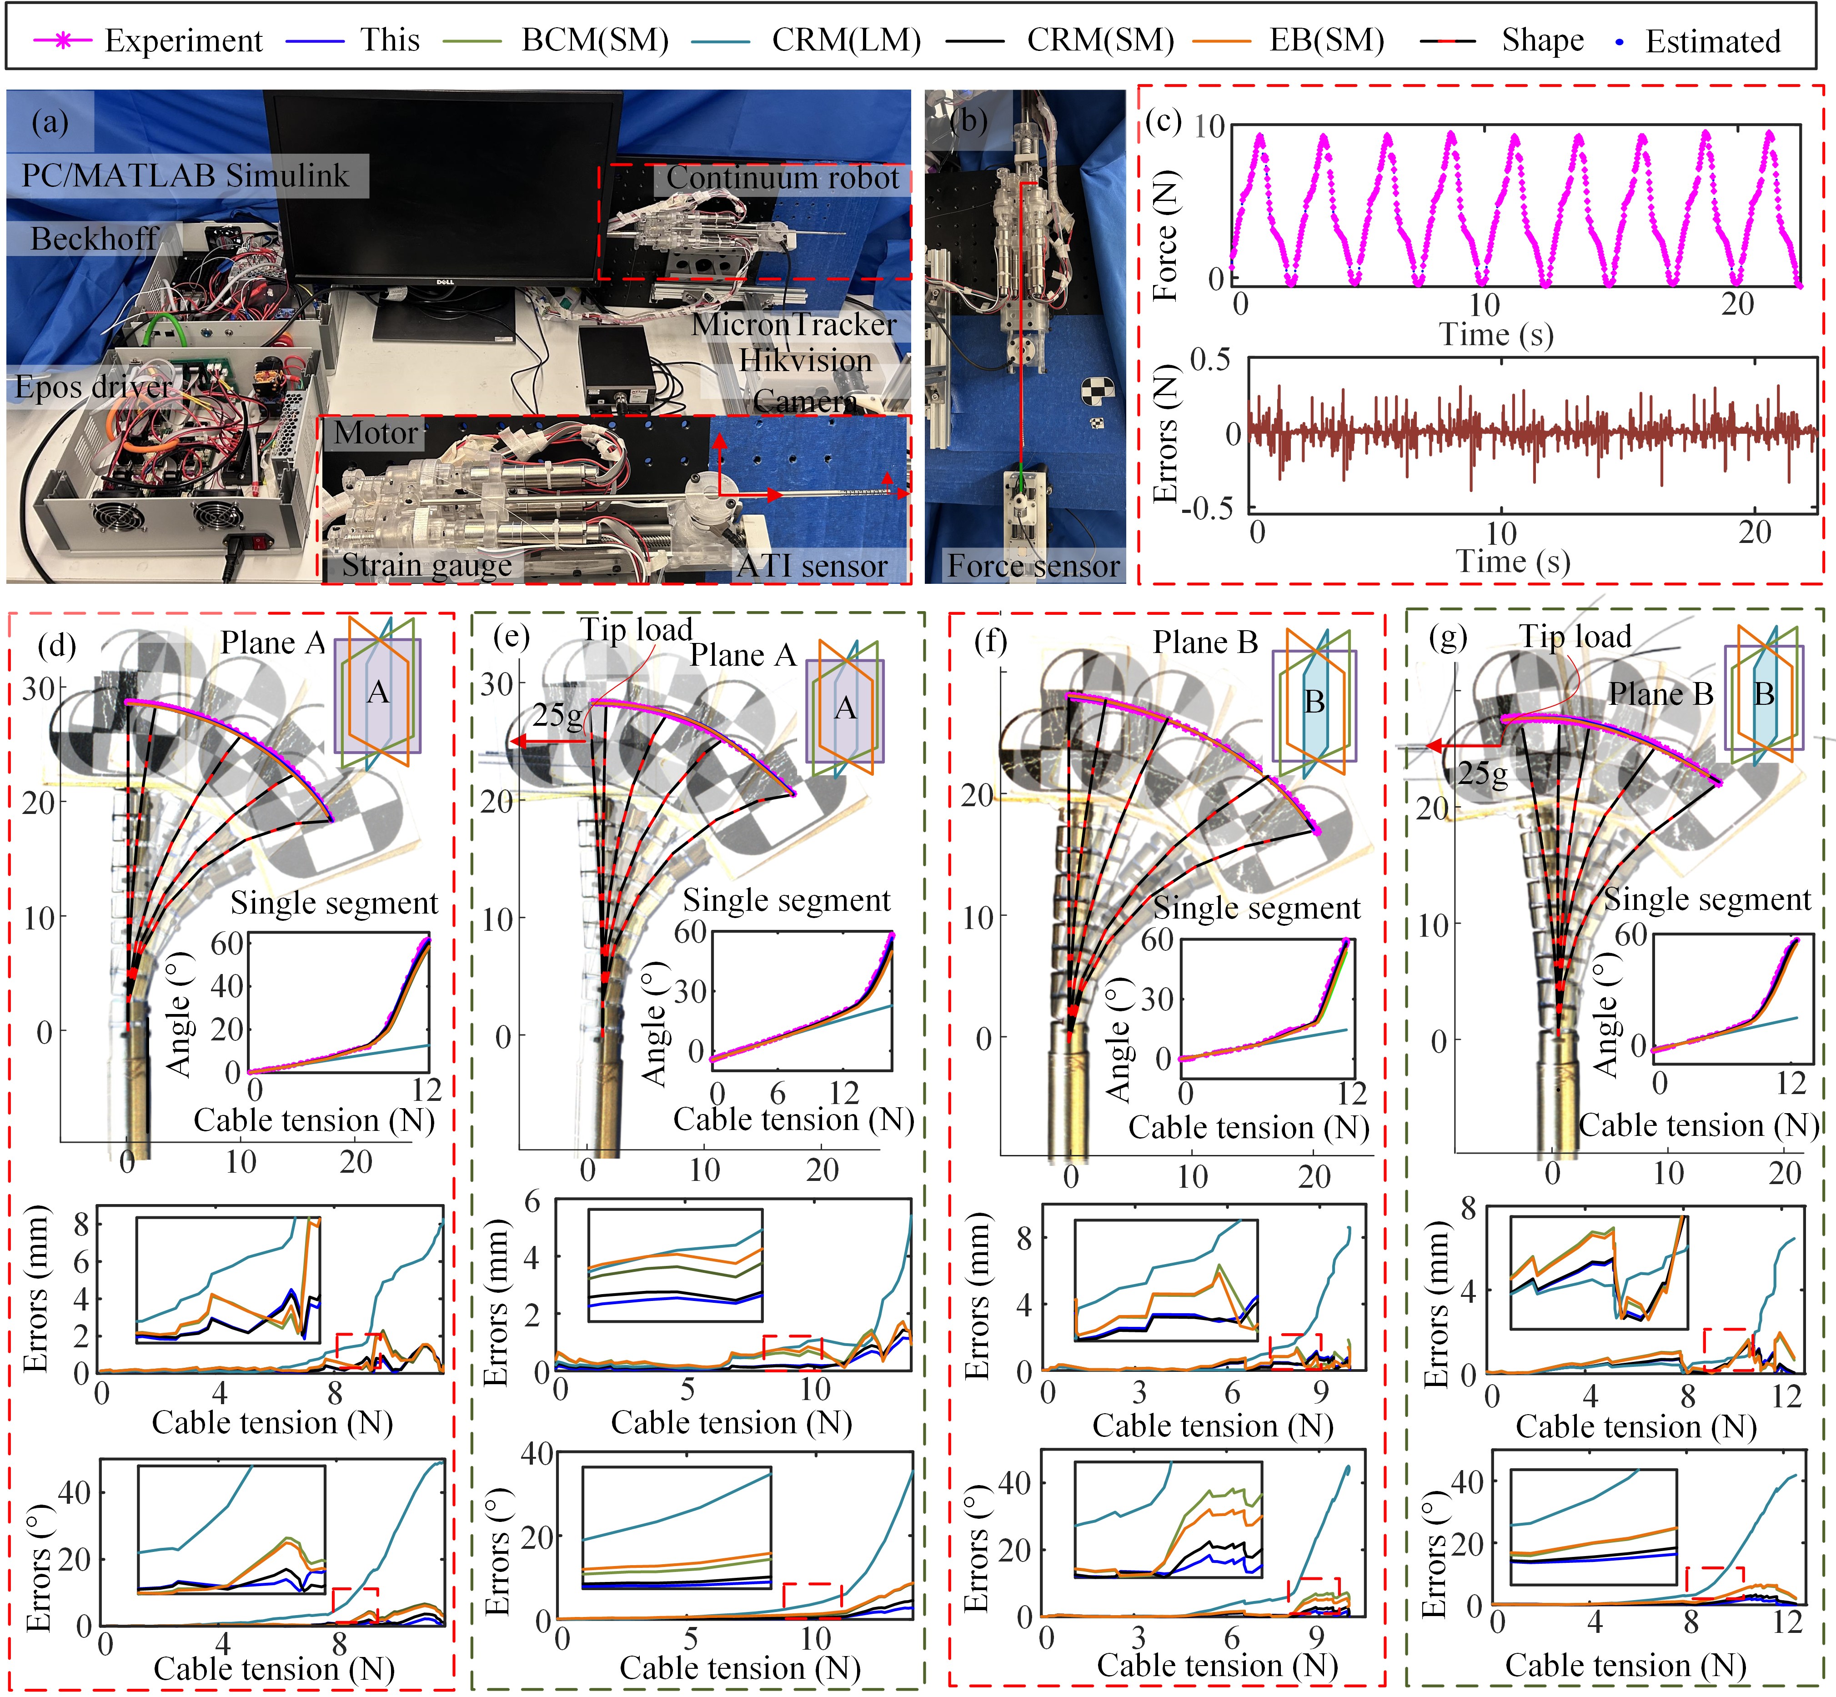Click the Estimated legend entry
Screen dimensions: 1836x1697
(1698, 41)
